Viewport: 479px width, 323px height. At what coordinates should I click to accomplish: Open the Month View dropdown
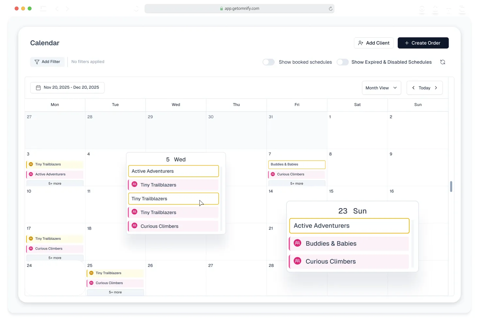coord(381,88)
